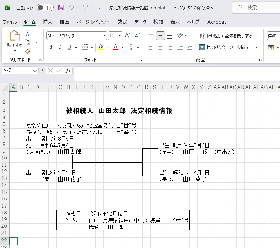
Task: Toggle Italic formatting
Action: pos(60,47)
